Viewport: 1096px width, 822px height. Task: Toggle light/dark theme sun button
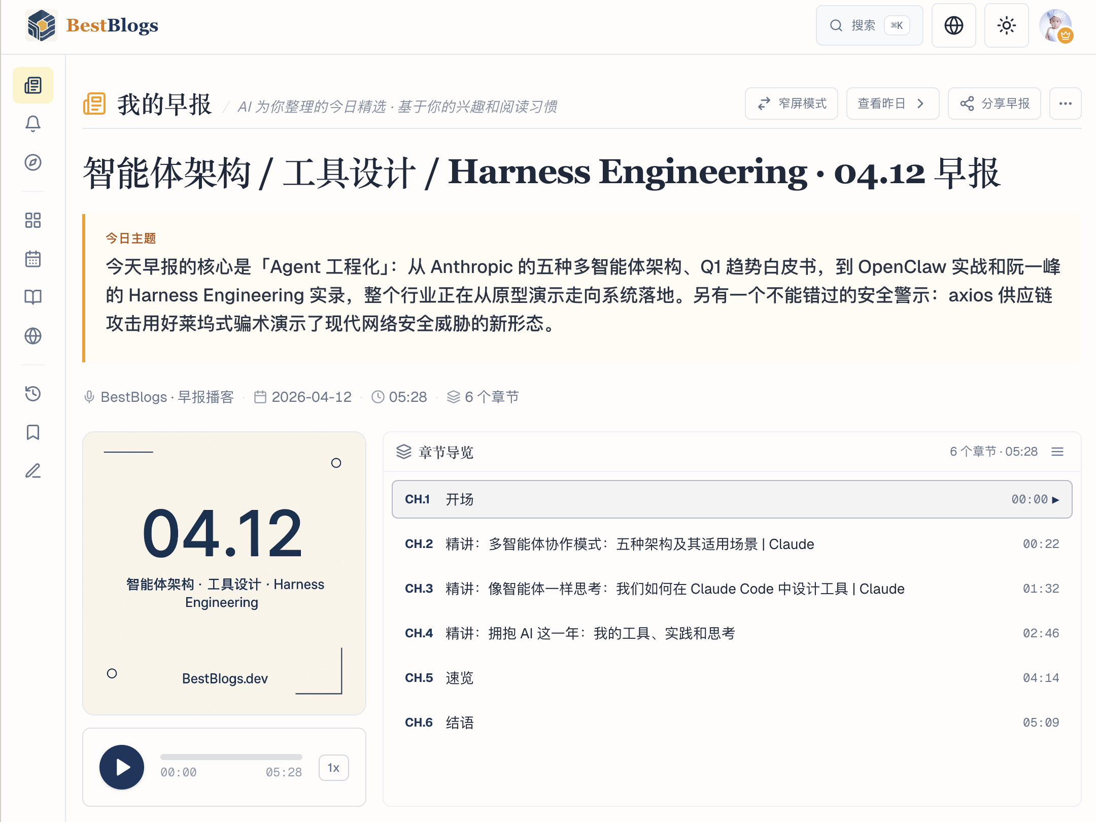coord(1006,25)
